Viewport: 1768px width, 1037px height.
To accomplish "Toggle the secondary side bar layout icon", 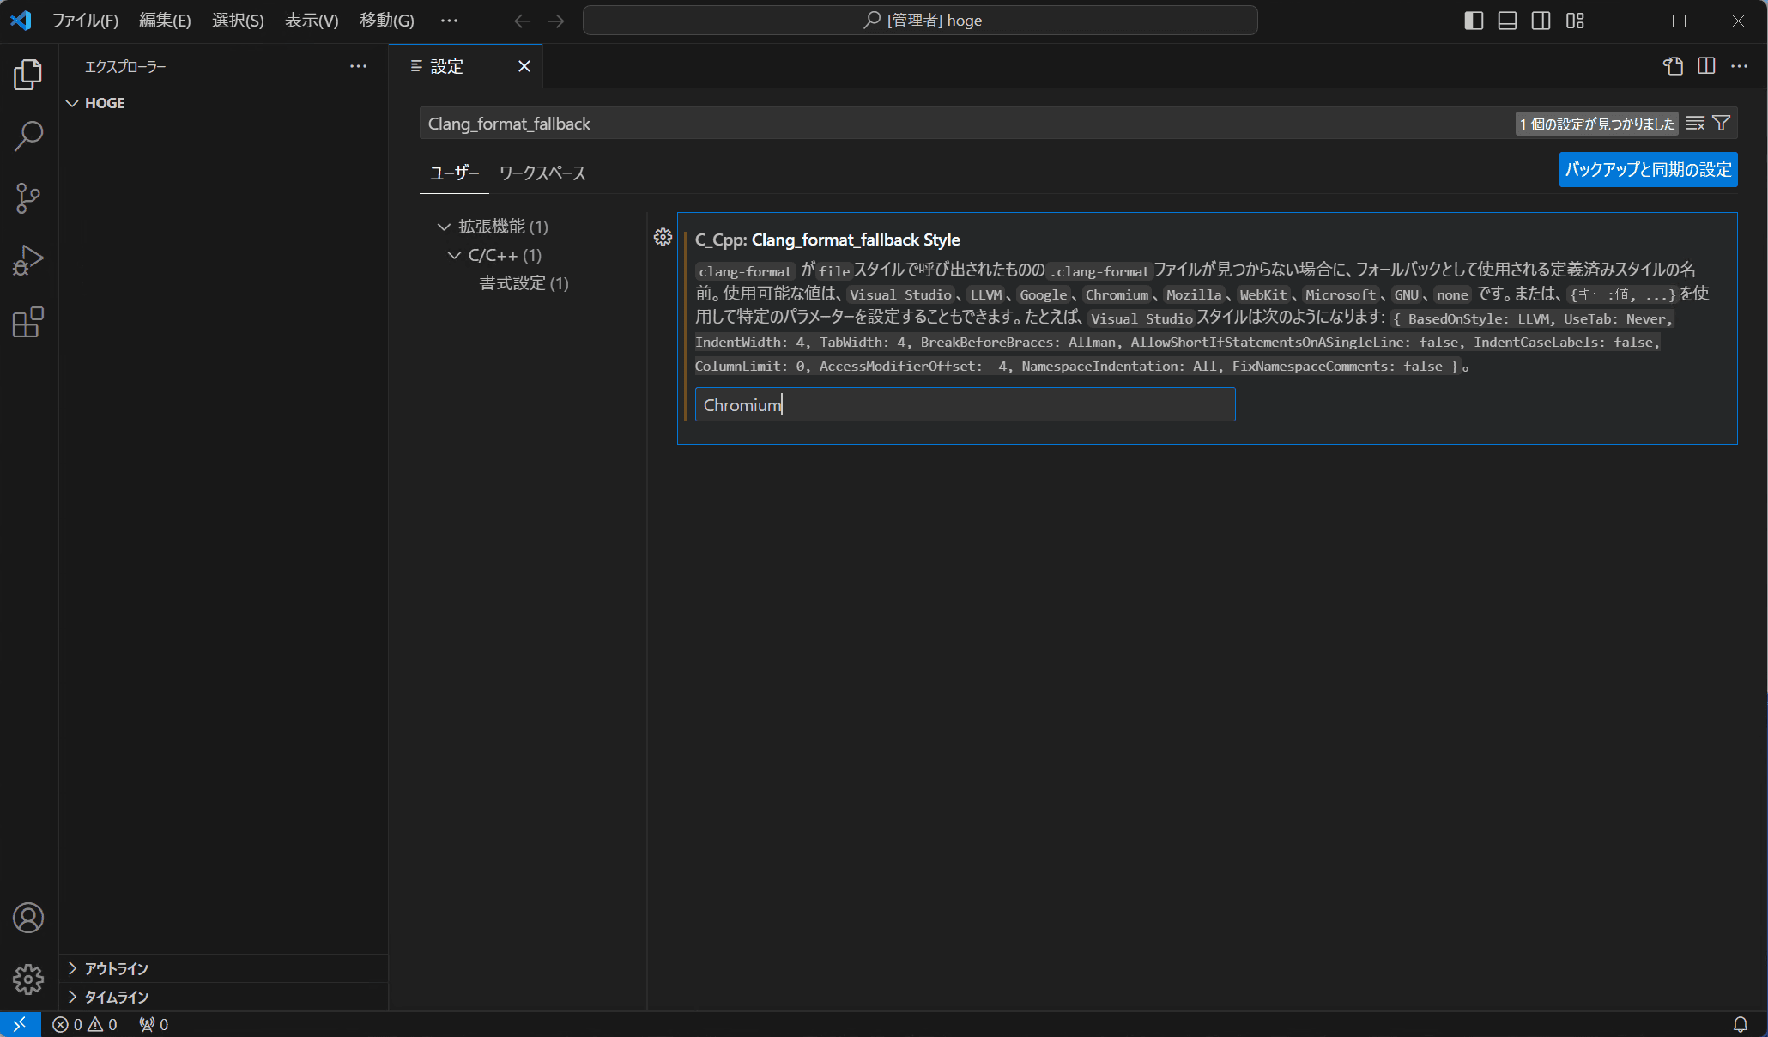I will pos(1541,21).
